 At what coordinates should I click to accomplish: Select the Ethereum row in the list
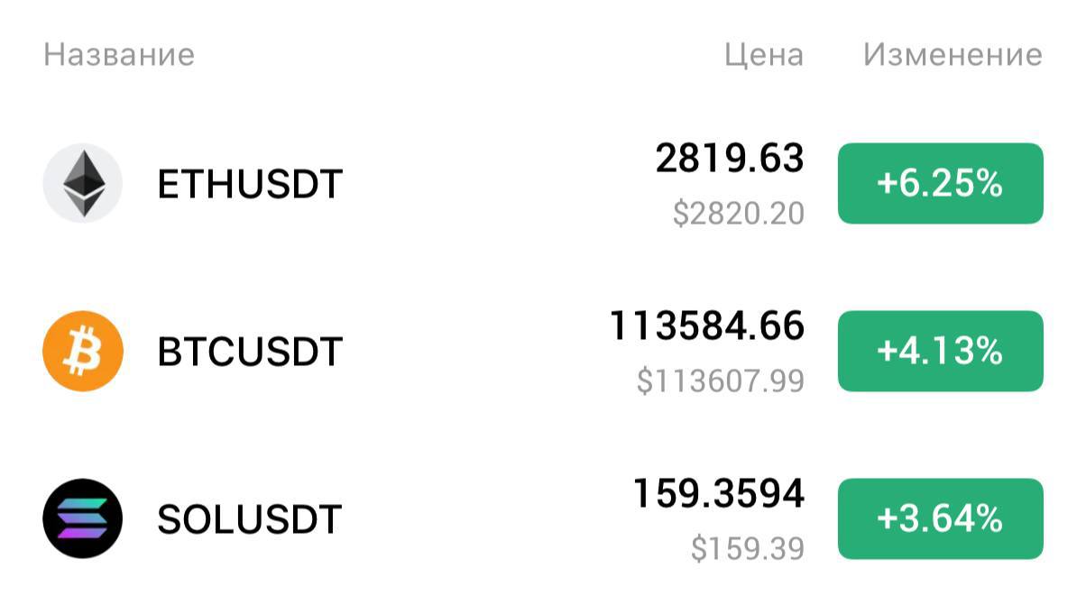pos(543,184)
